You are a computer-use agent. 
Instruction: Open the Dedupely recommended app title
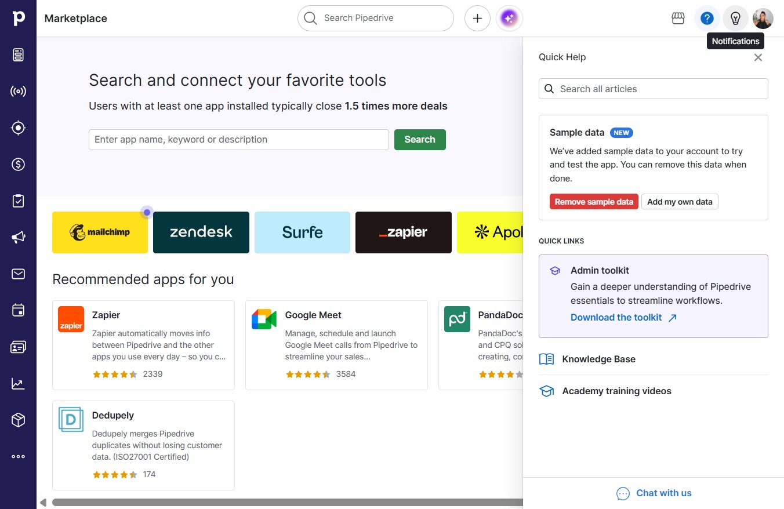click(x=113, y=416)
